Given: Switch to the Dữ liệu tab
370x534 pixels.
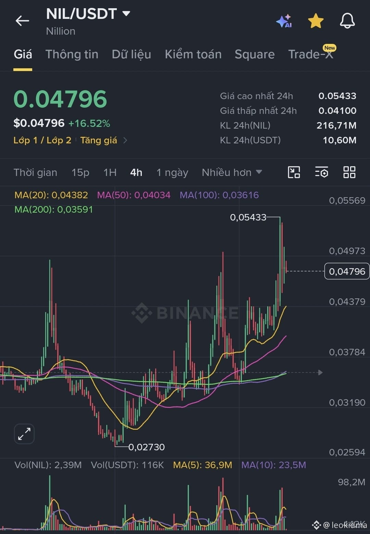Looking at the screenshot, I should [132, 54].
